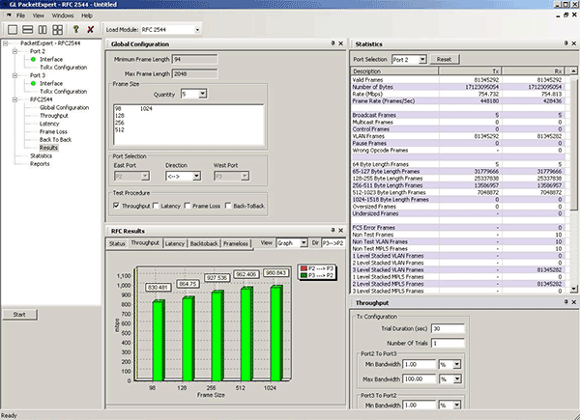Toggle the Throughput test checkbox
Viewport: 580px width, 420px height.
pos(116,206)
